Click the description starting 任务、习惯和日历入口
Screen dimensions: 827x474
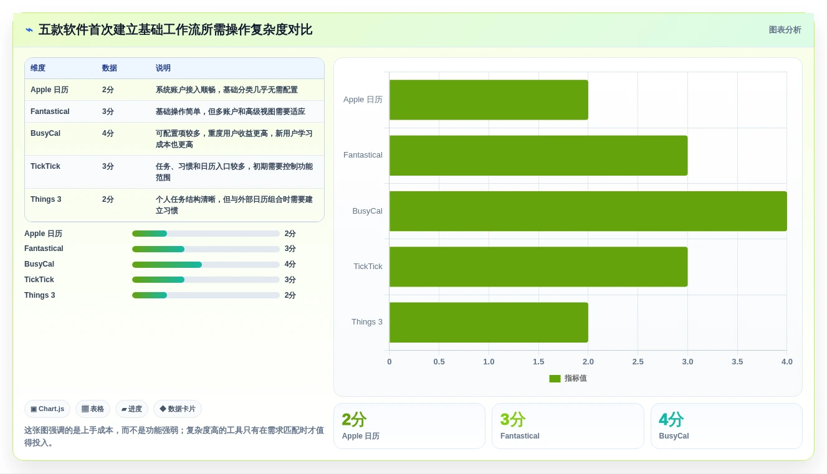click(234, 172)
